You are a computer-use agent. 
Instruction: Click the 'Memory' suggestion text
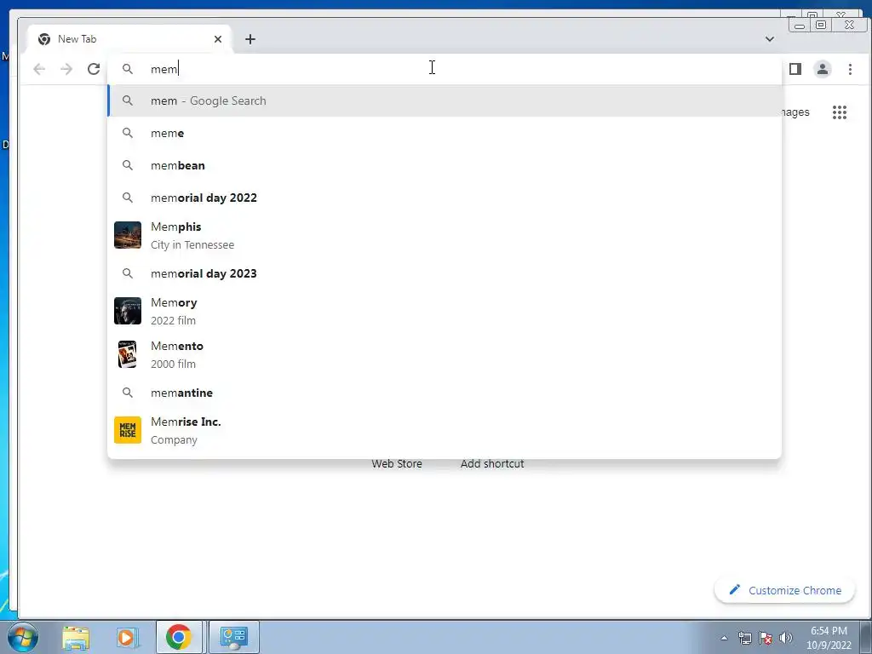pos(174,302)
